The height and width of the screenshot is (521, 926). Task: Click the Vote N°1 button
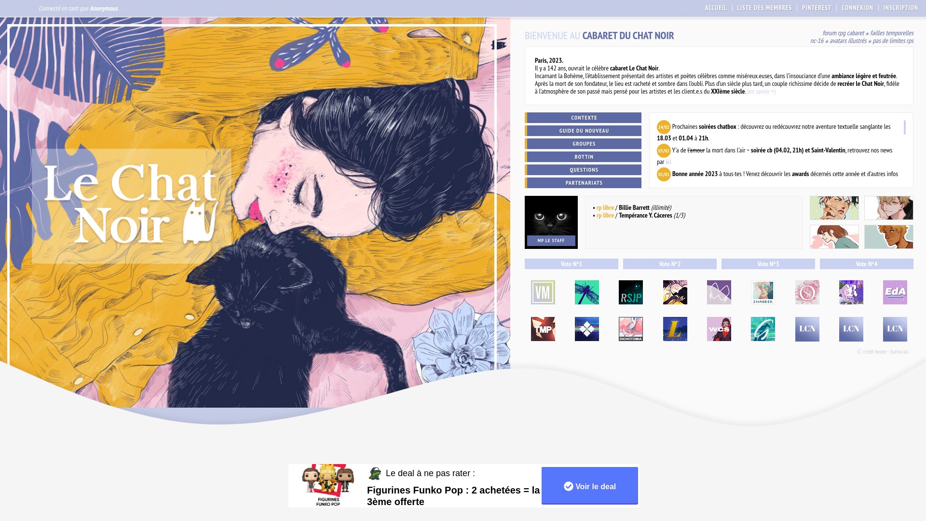pyautogui.click(x=571, y=264)
